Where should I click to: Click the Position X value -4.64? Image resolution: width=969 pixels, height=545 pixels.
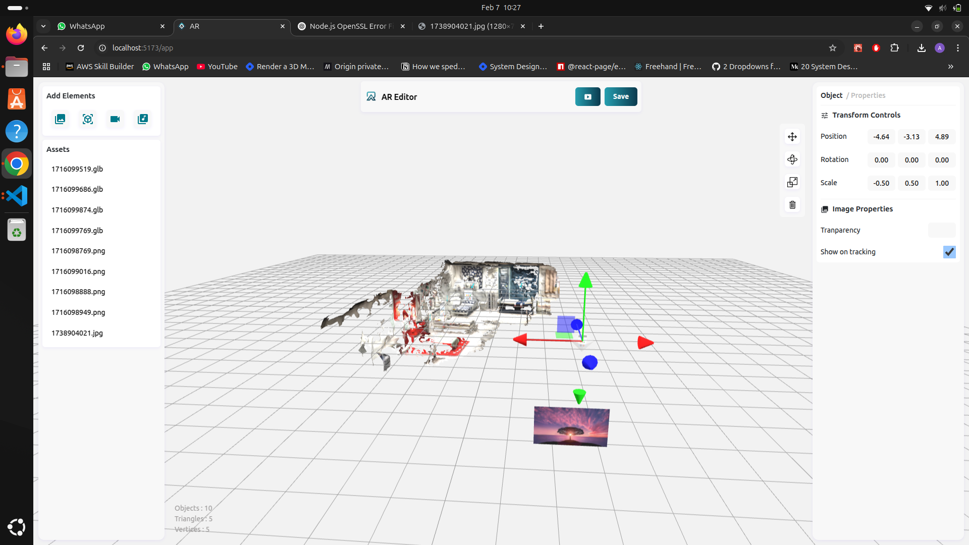tap(881, 137)
